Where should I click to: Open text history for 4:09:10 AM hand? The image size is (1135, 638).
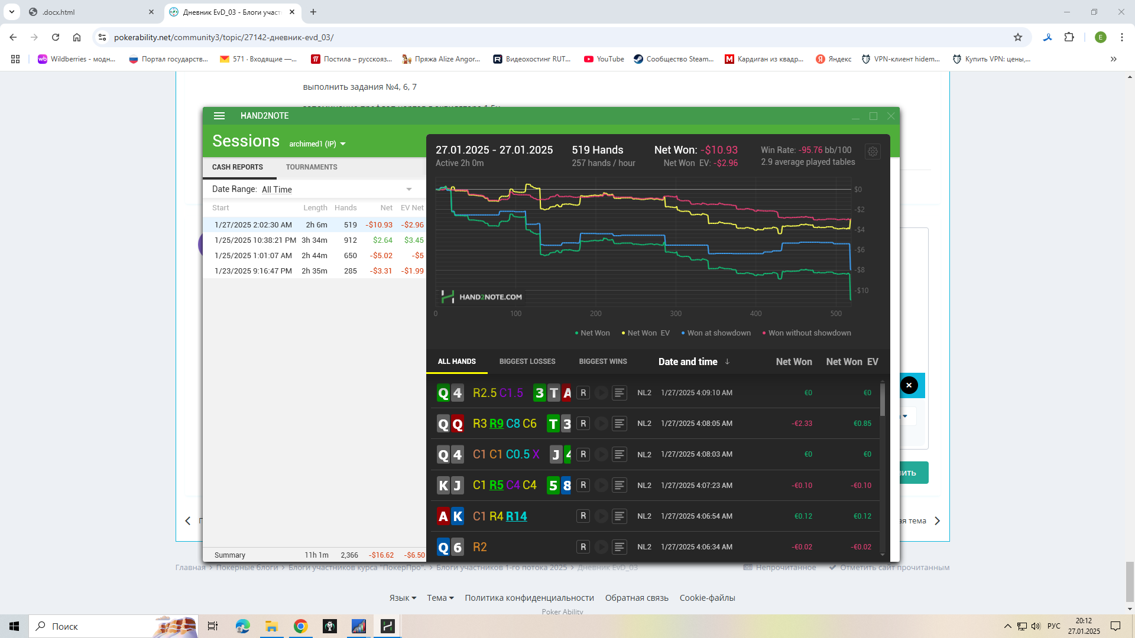pos(619,393)
